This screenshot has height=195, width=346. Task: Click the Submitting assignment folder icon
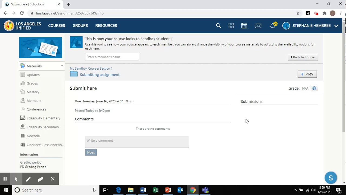click(74, 74)
